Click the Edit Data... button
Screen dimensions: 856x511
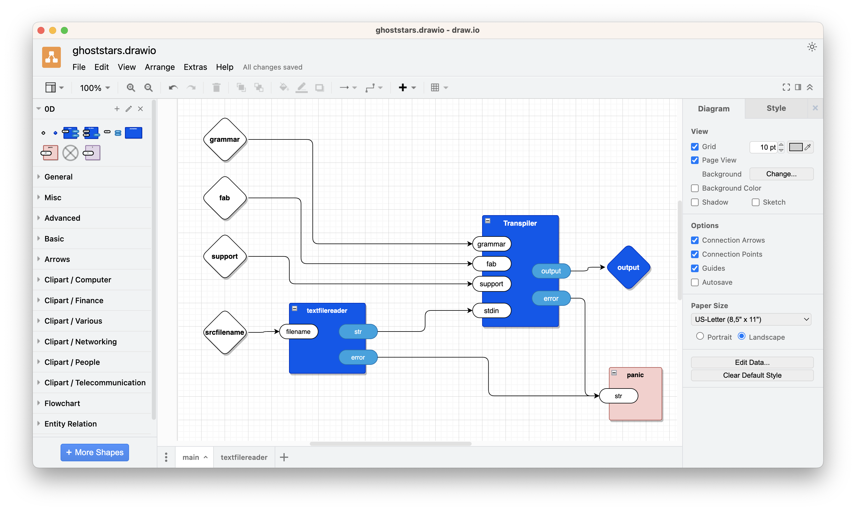tap(752, 362)
